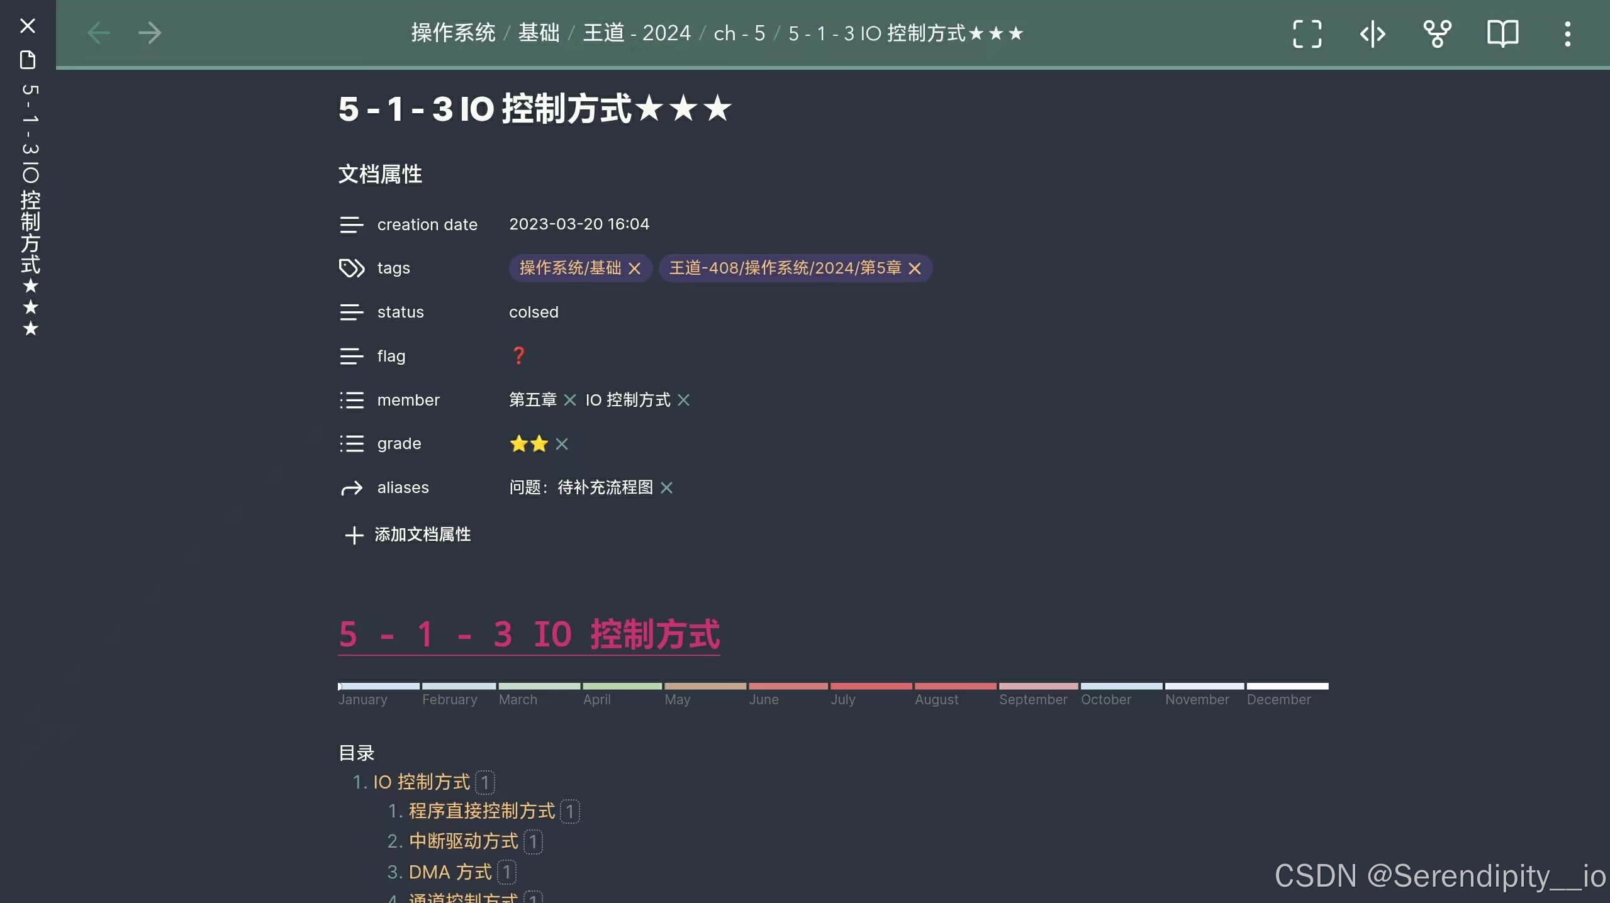Switch to reading view book icon

(1502, 33)
